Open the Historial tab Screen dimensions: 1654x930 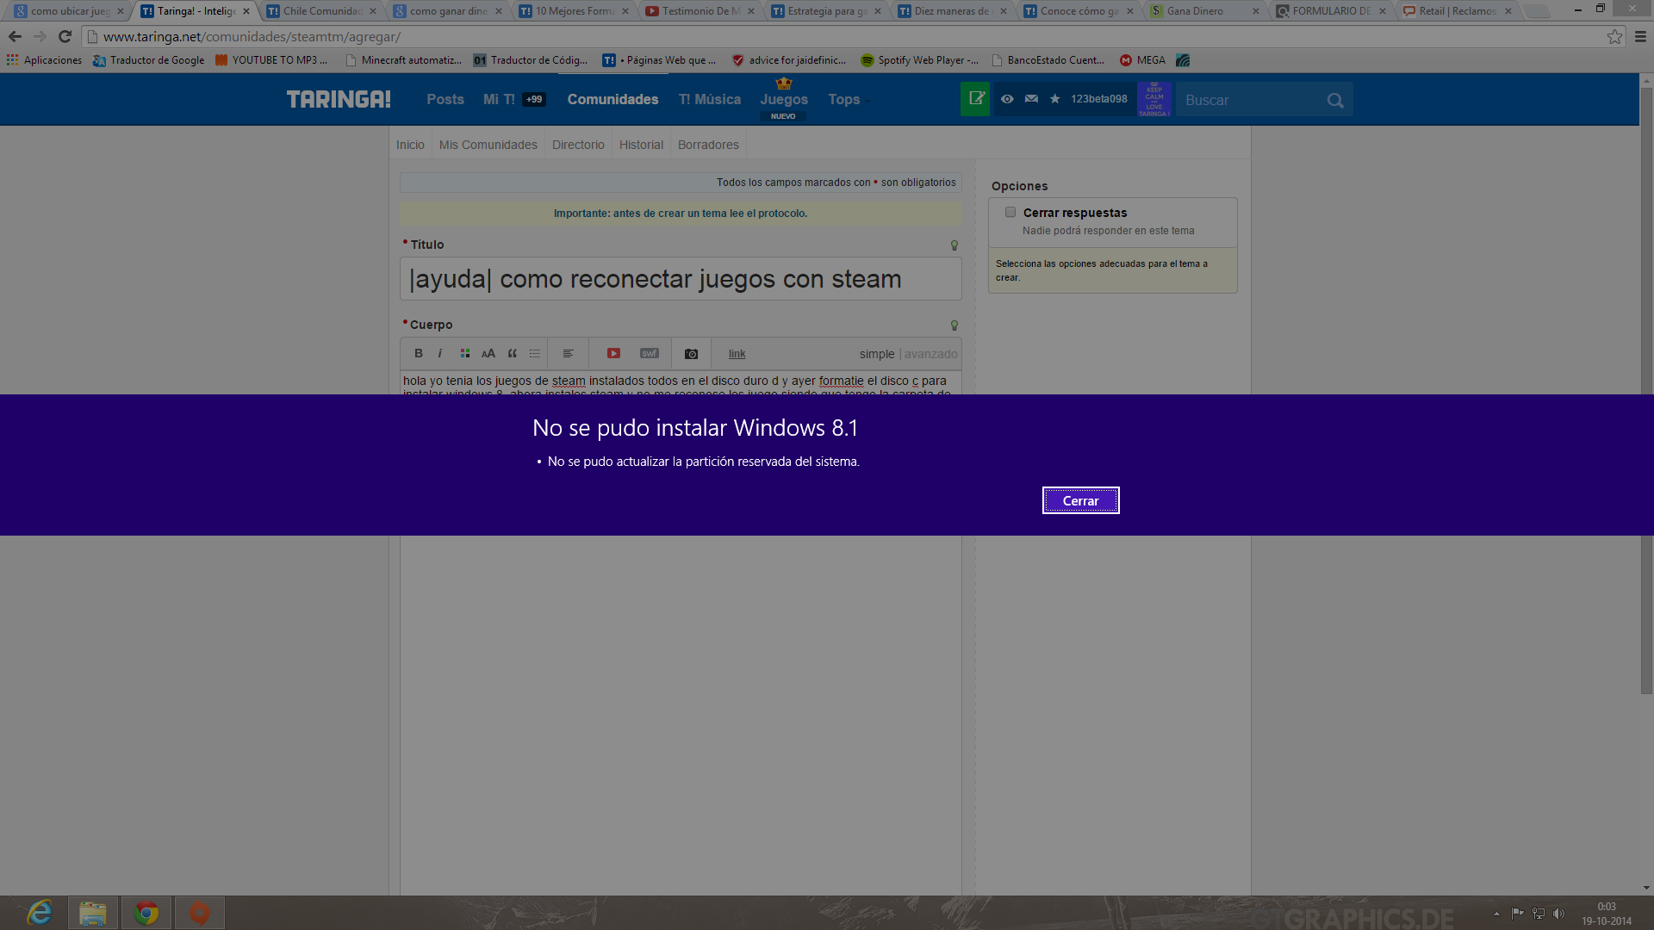point(641,145)
